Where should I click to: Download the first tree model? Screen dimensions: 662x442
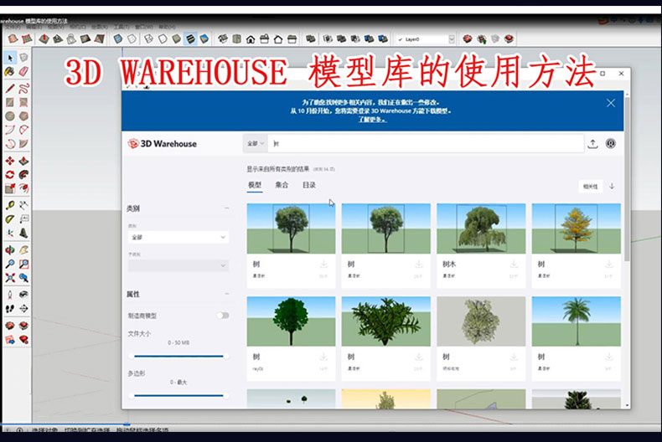pos(323,265)
